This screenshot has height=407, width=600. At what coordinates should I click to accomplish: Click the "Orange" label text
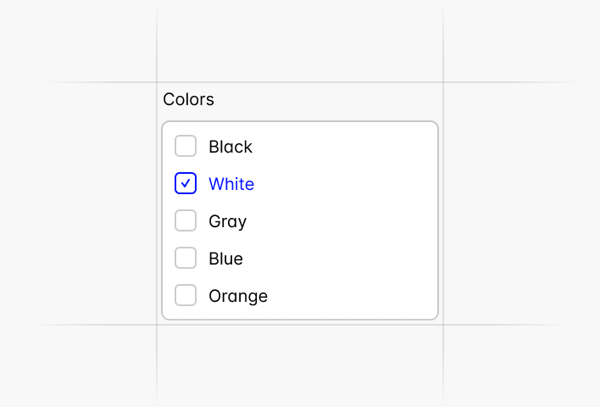238,296
